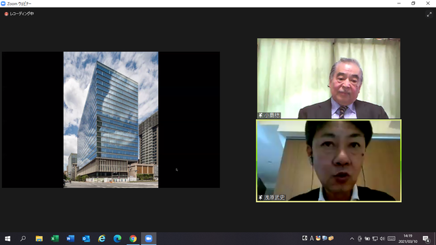Click the pin icon on the upper video
Viewport: 436px width, 245px height.
[x=260, y=115]
